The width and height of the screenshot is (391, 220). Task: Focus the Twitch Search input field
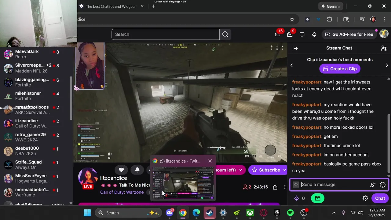click(x=166, y=35)
